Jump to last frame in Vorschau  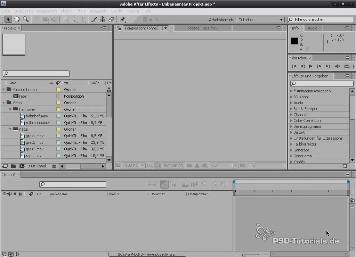(327, 66)
